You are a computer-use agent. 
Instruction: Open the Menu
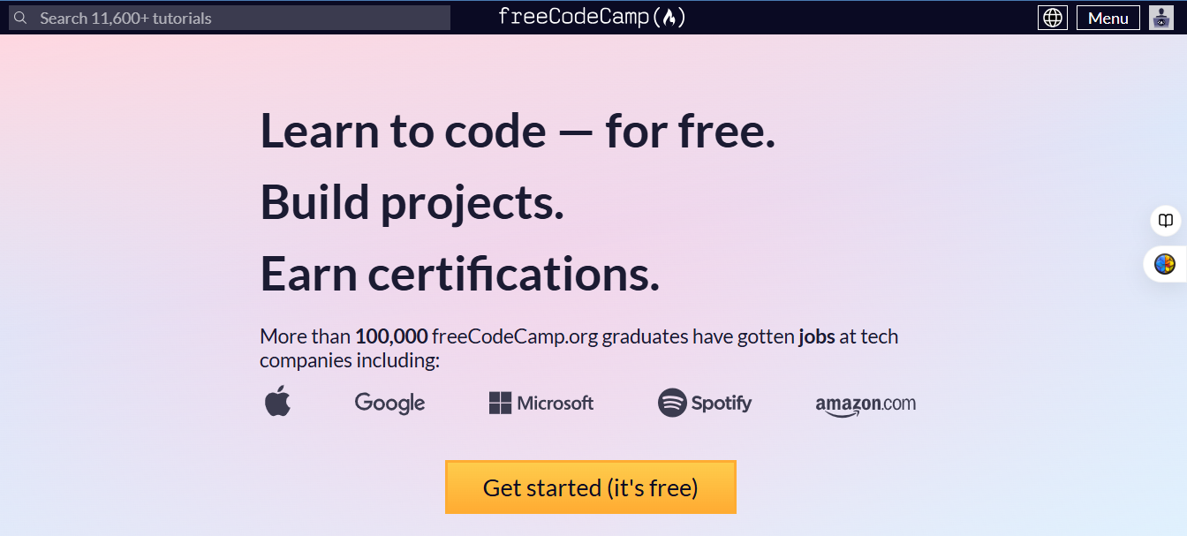click(1108, 17)
